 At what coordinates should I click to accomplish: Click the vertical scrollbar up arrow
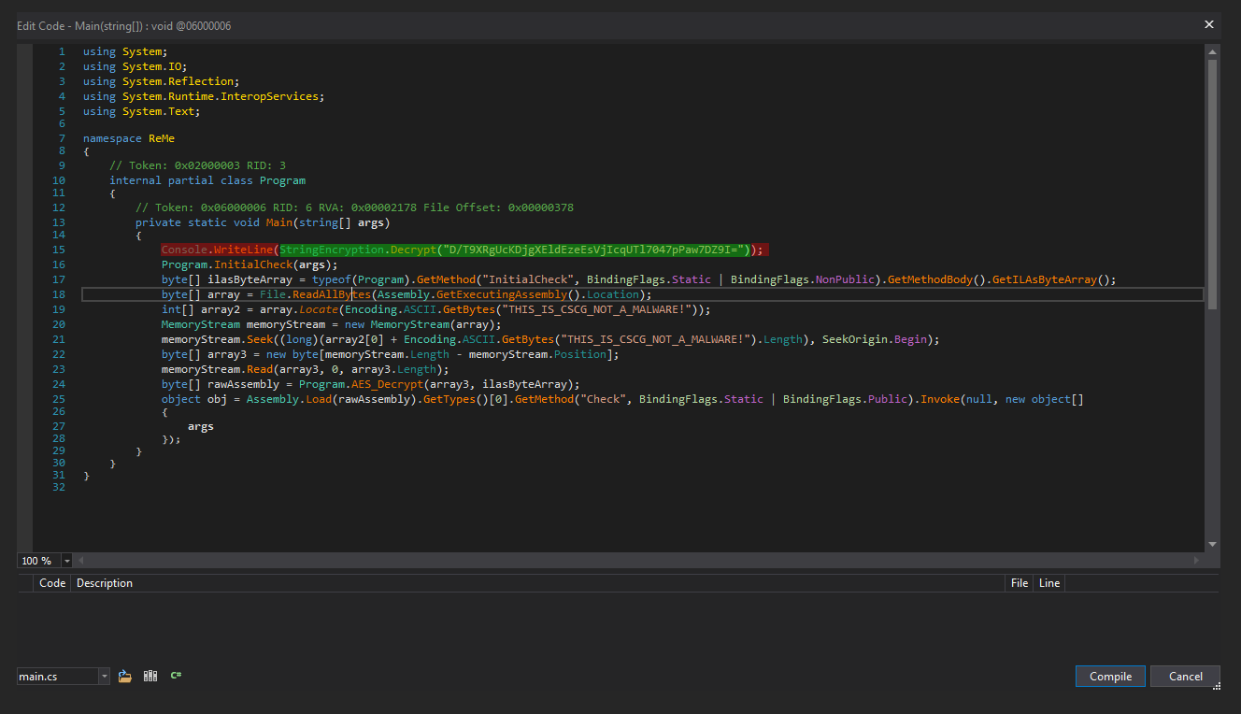coord(1212,52)
